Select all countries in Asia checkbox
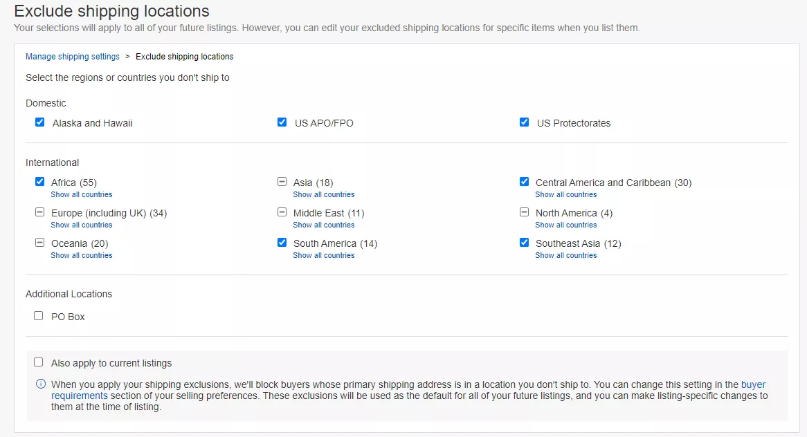807x437 pixels. pyautogui.click(x=282, y=182)
